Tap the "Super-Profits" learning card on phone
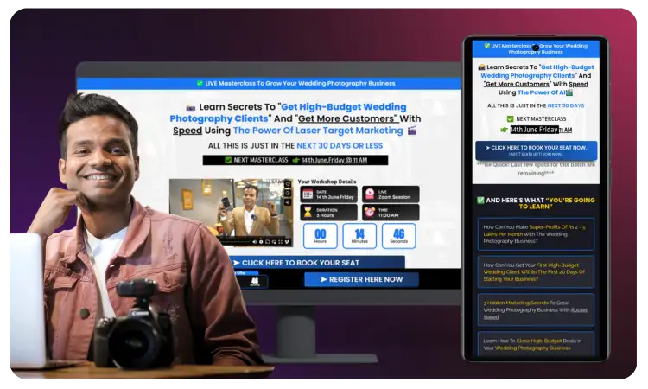Screen dimensions: 648x389 point(536,234)
